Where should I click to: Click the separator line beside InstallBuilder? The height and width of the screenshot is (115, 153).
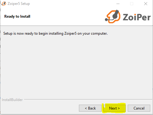[88, 99]
